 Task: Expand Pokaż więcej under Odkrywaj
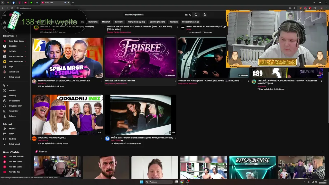(14, 144)
